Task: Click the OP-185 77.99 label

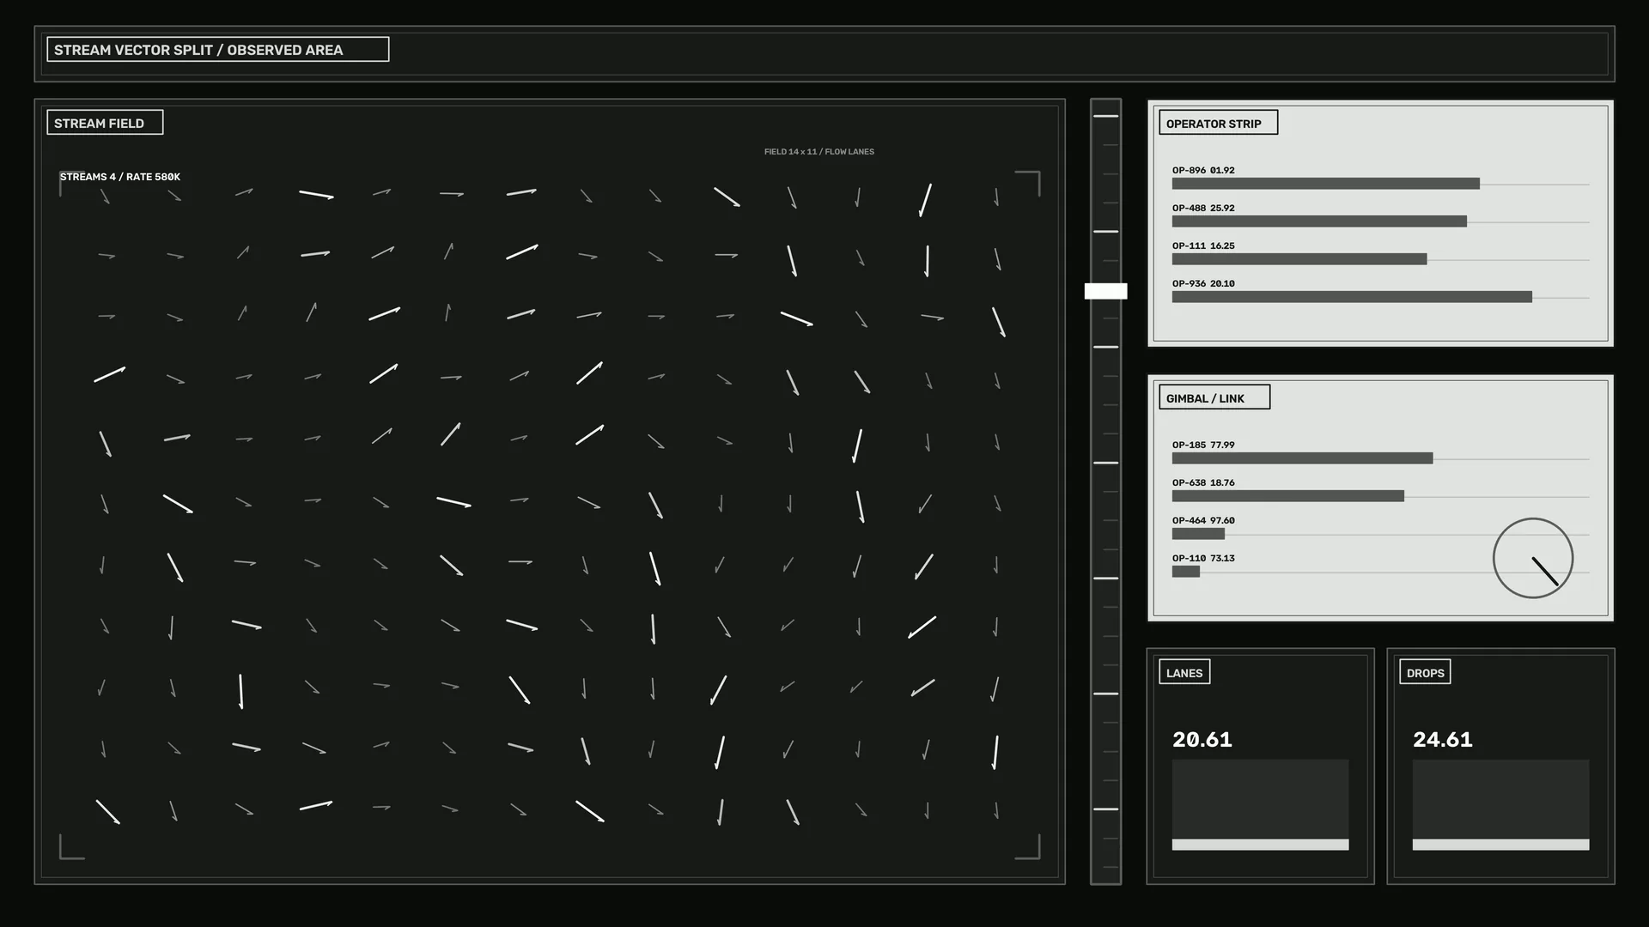Action: tap(1203, 445)
